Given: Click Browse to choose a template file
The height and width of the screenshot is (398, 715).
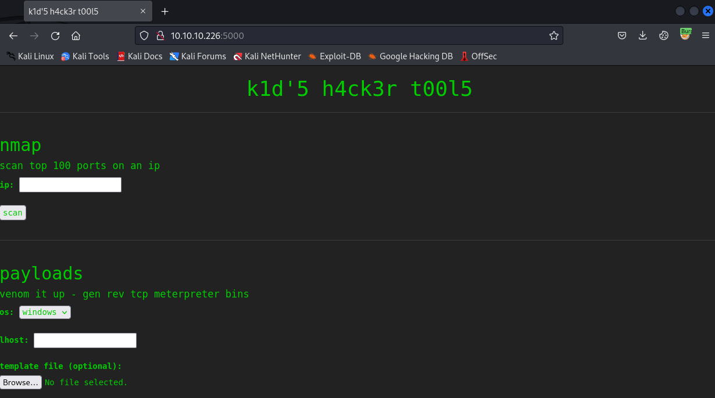Looking at the screenshot, I should (x=21, y=382).
